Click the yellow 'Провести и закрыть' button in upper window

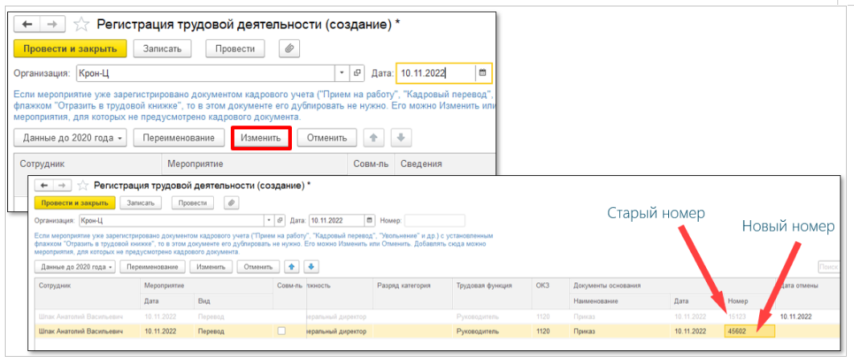(x=70, y=49)
